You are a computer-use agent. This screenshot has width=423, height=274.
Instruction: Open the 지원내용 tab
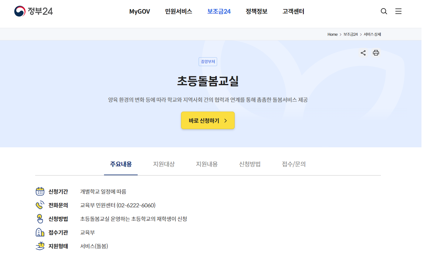pyautogui.click(x=206, y=164)
